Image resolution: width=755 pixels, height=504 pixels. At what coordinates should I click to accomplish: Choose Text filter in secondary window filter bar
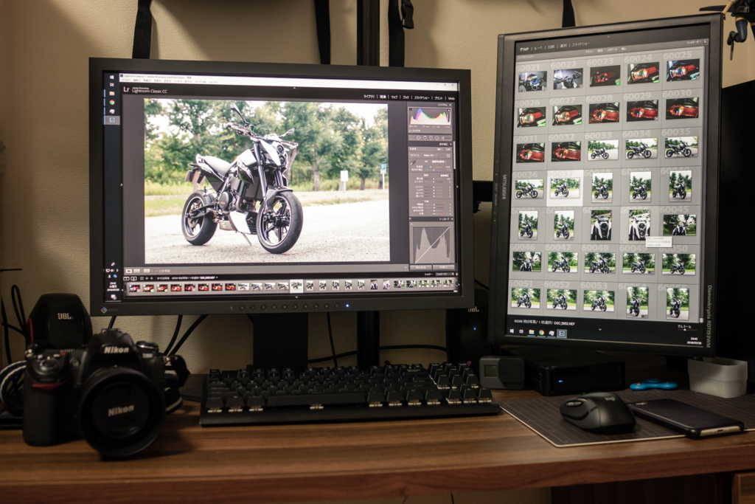coord(589,51)
